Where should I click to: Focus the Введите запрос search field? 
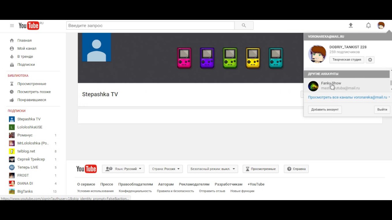coord(150,26)
